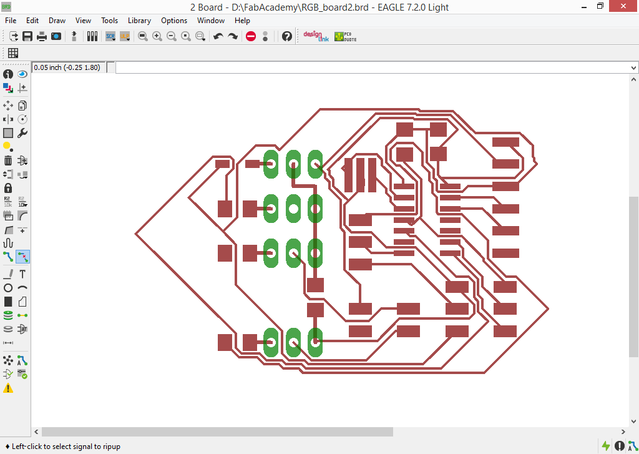
Task: Open the Tools menu
Action: (x=110, y=21)
